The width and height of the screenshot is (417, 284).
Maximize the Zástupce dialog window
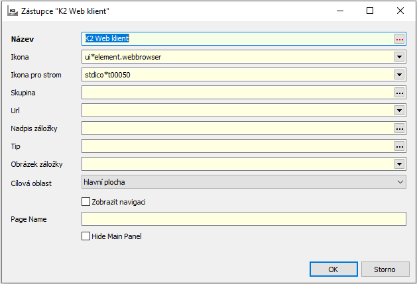[x=370, y=11]
